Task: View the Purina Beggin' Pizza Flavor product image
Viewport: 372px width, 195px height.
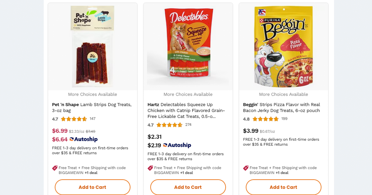Action: coord(283,46)
